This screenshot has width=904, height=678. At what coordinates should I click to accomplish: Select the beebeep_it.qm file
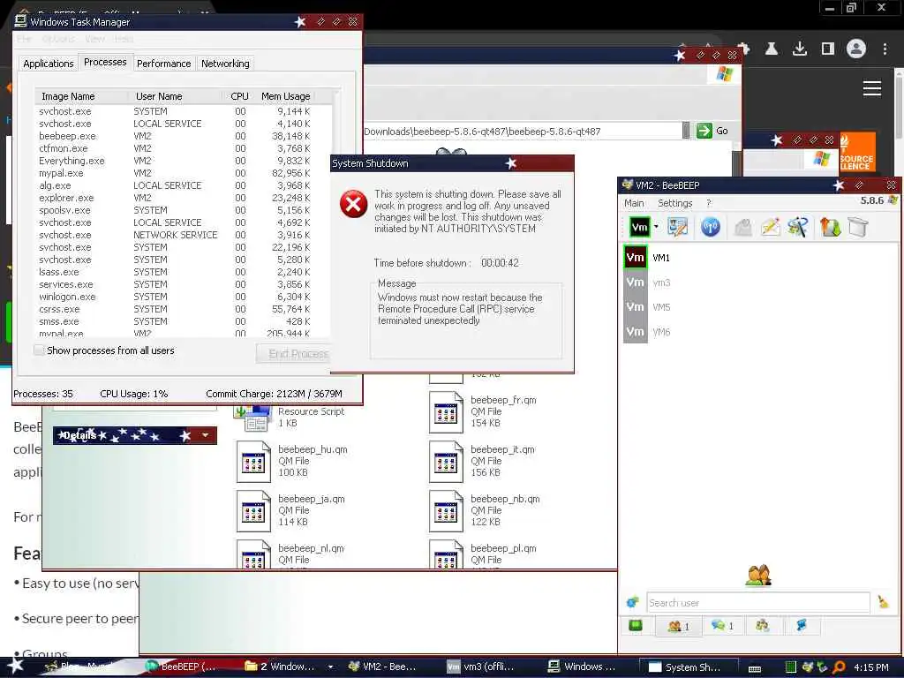click(483, 461)
